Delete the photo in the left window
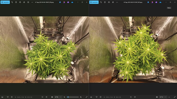The width and height of the screenshot is (177, 99). point(16,2)
